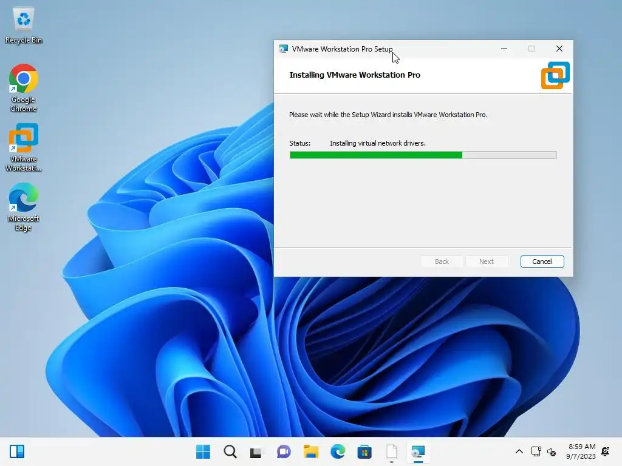Open network status in the system tray
The height and width of the screenshot is (466, 622).
point(536,451)
